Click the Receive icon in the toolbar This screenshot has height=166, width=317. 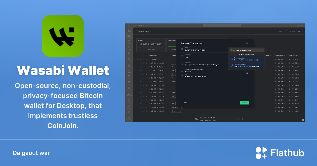287,31
